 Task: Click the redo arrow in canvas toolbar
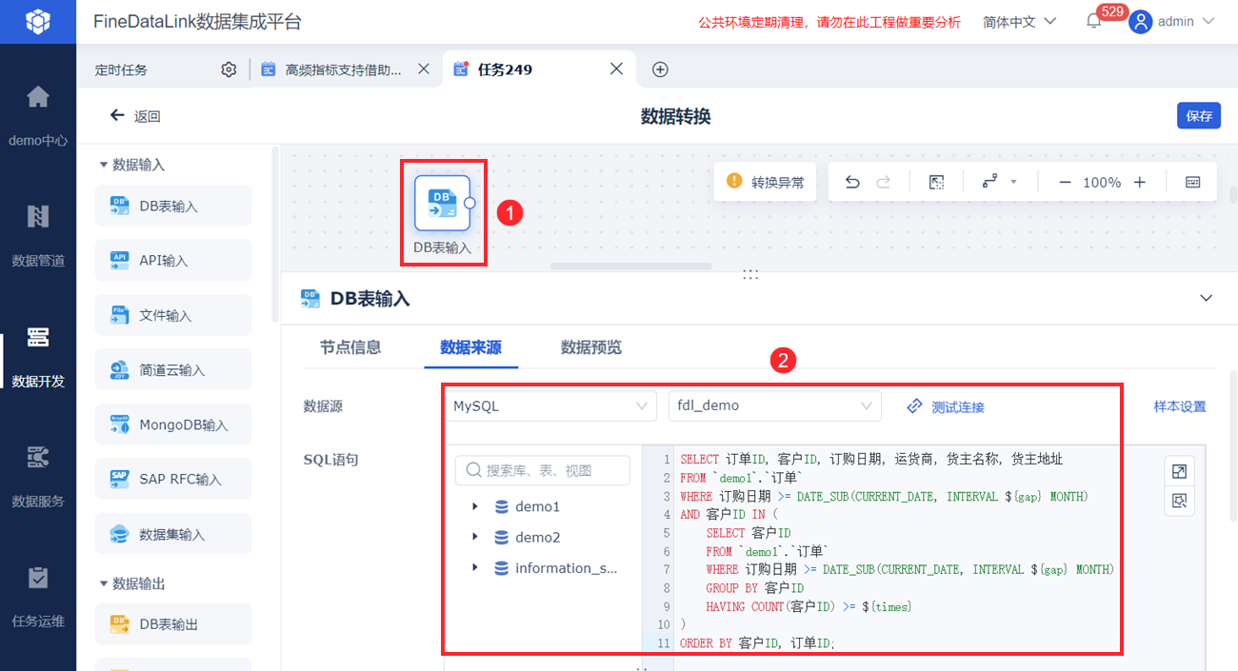[x=884, y=182]
